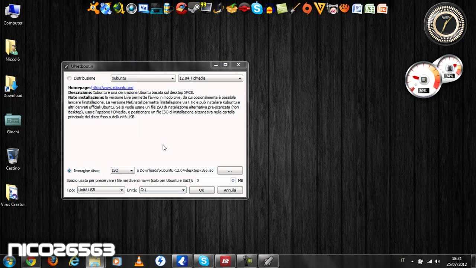Launch CCleaner from the top dock
Image resolution: width=476 pixels, height=268 pixels.
[x=181, y=8]
